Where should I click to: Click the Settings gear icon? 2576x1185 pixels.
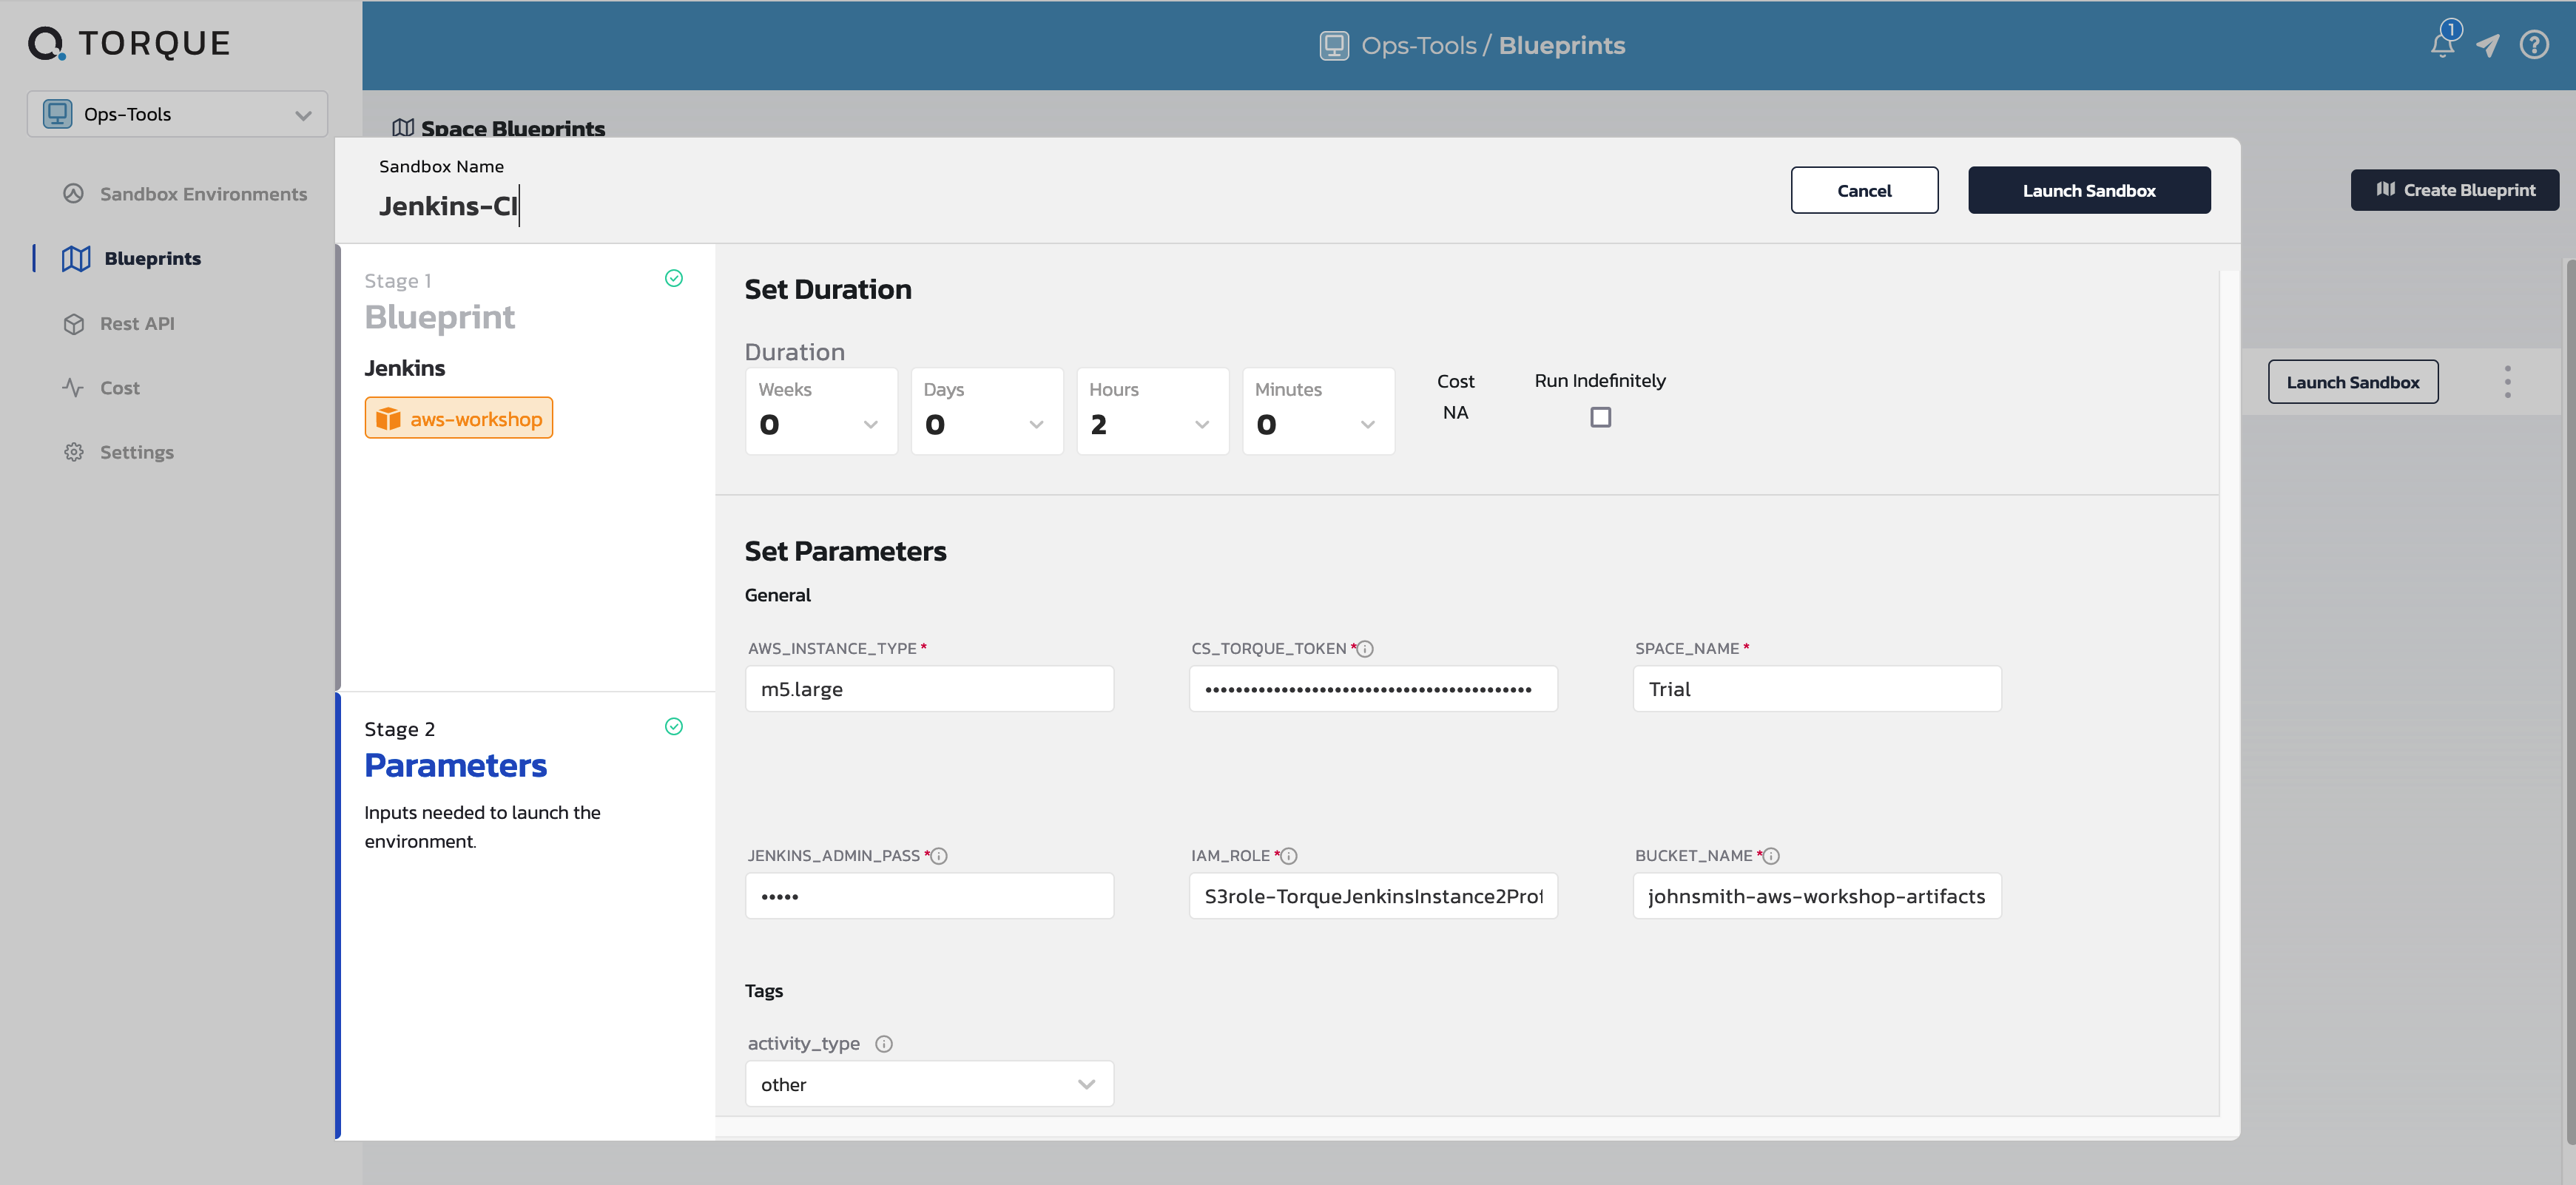pyautogui.click(x=73, y=452)
